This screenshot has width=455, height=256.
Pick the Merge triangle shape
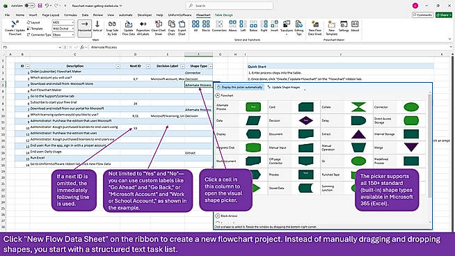tap(411, 147)
